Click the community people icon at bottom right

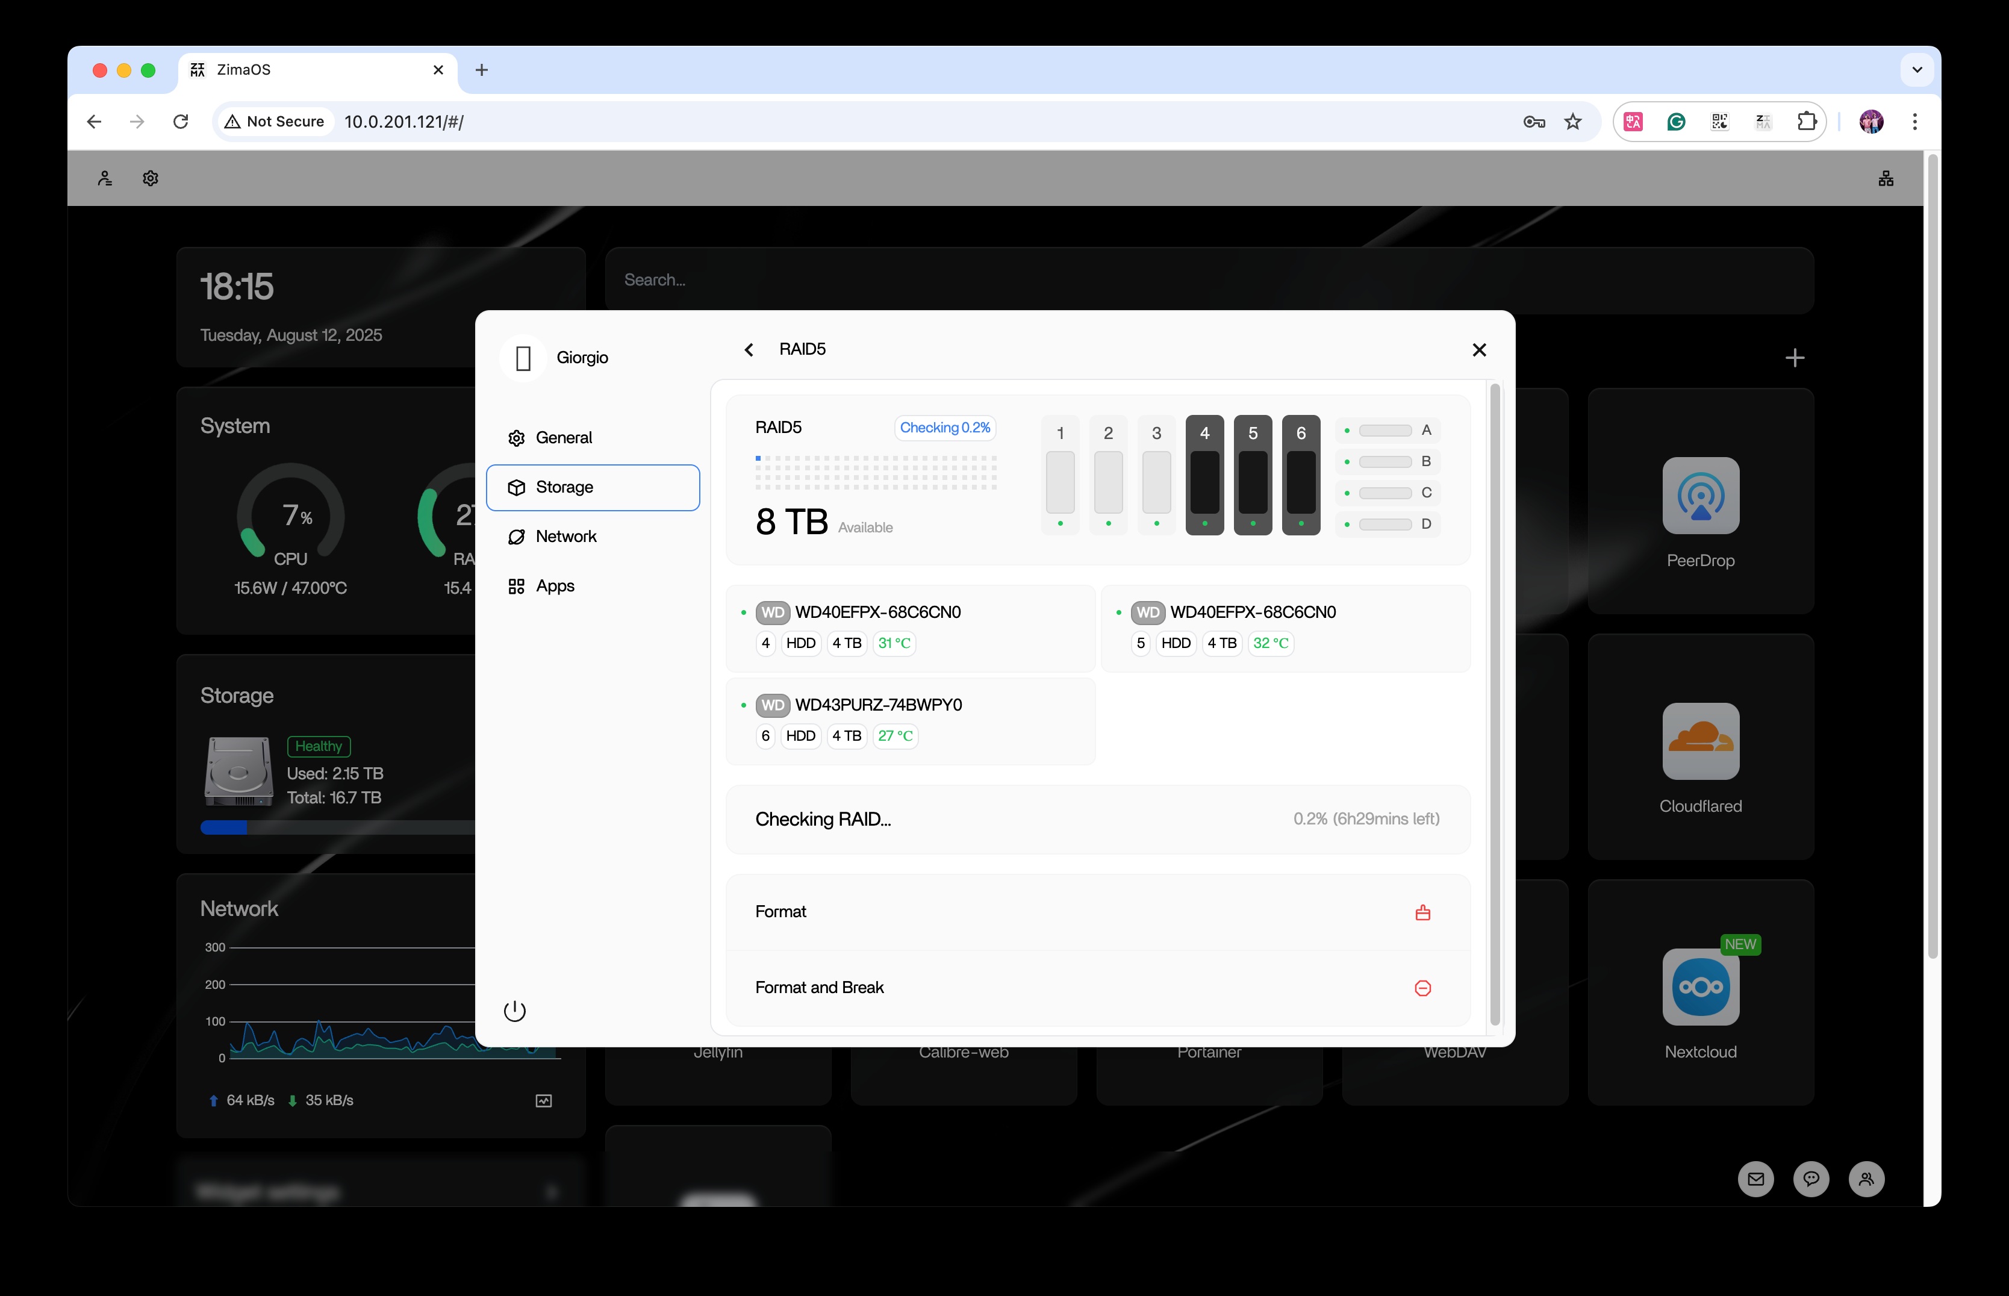point(1866,1179)
